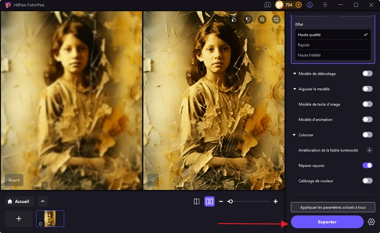Click the checkmark badge on result image
This screenshot has width=380, height=233.
tap(153, 180)
